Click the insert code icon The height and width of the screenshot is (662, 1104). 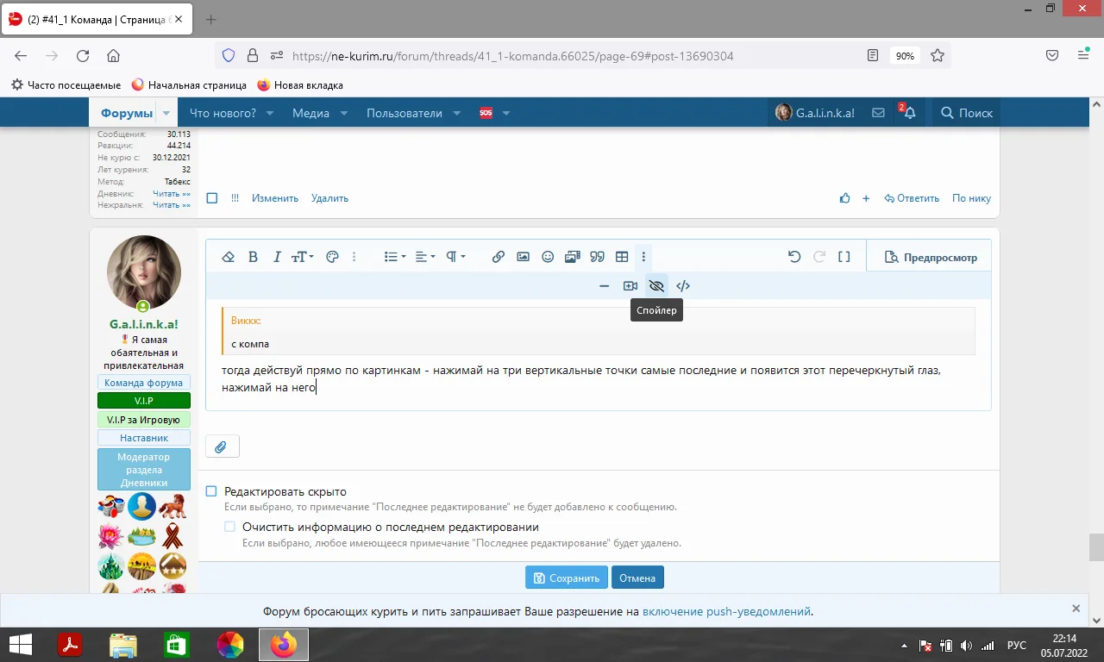683,286
